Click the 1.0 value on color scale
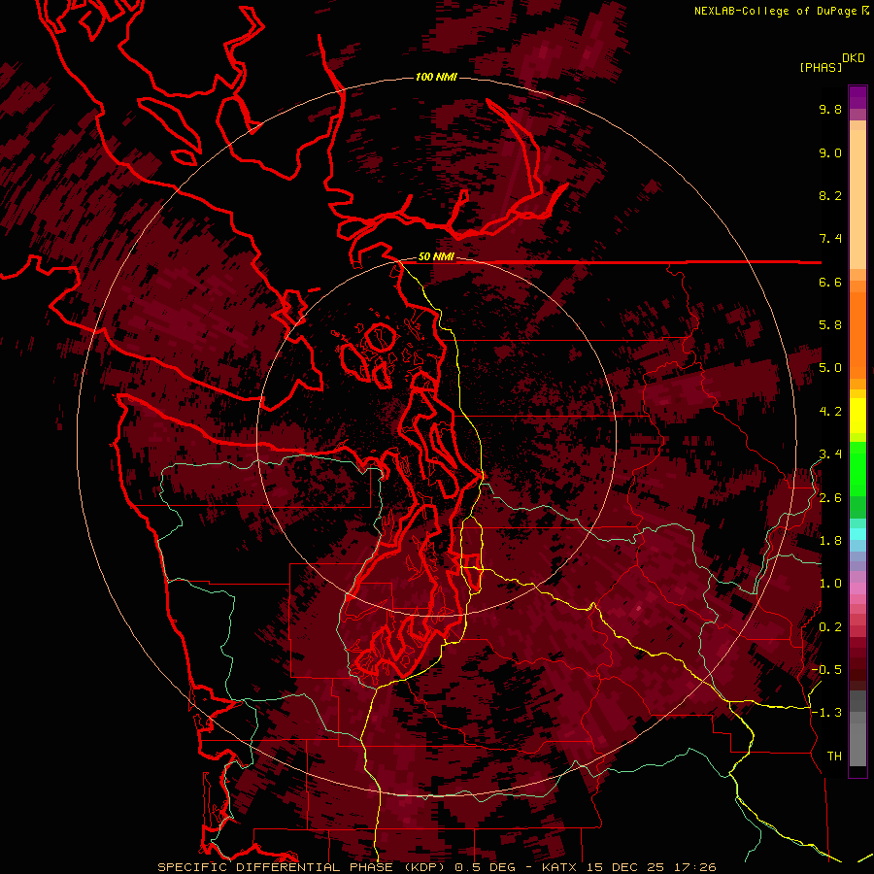This screenshot has width=874, height=874. pos(830,584)
